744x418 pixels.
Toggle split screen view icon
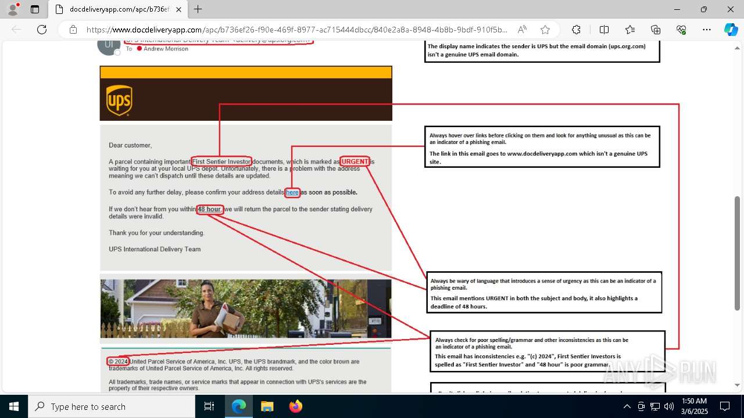(x=604, y=30)
